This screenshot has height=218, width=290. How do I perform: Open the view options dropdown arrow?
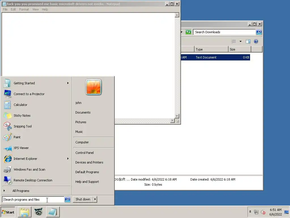pos(241,41)
